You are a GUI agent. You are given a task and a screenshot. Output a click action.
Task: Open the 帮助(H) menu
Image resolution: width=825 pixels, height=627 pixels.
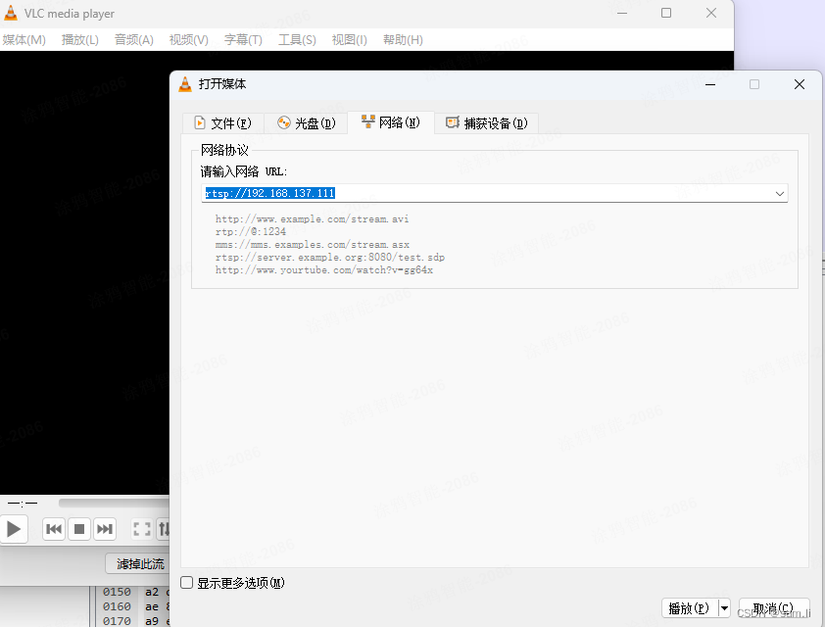tap(403, 40)
